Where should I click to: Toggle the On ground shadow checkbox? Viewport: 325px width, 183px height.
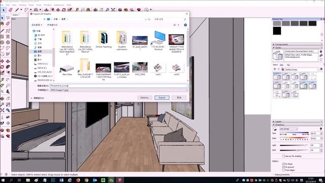point(283,167)
